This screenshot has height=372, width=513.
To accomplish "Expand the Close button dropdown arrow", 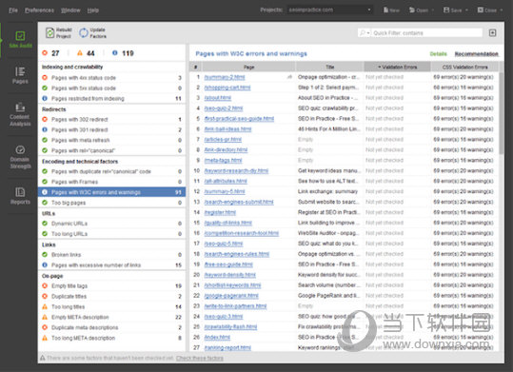I will pyautogui.click(x=502, y=10).
